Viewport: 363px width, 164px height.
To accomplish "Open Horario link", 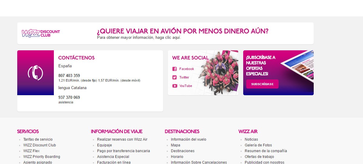I will point(177,157).
